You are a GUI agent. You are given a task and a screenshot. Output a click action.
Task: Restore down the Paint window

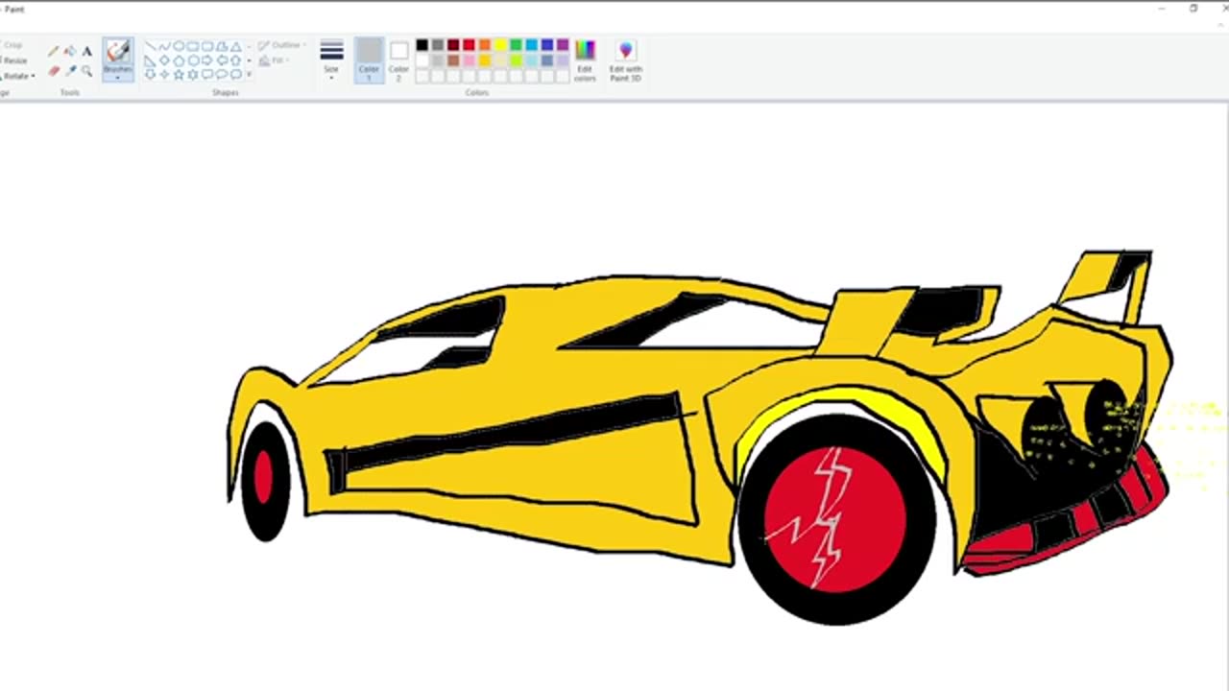coord(1193,8)
